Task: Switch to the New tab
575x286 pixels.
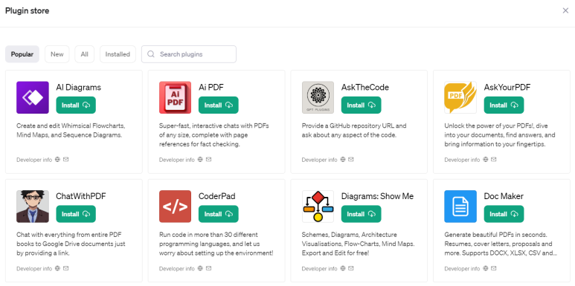Action: pyautogui.click(x=57, y=54)
